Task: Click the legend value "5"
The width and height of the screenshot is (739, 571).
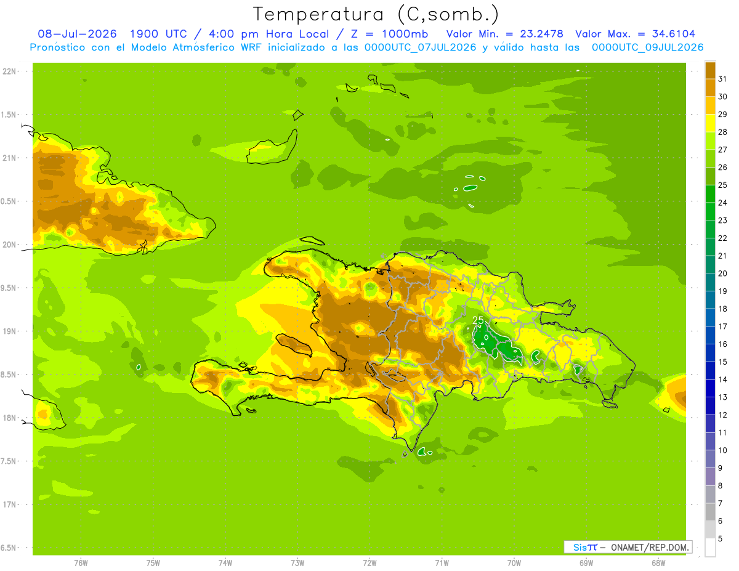Action: coord(721,539)
